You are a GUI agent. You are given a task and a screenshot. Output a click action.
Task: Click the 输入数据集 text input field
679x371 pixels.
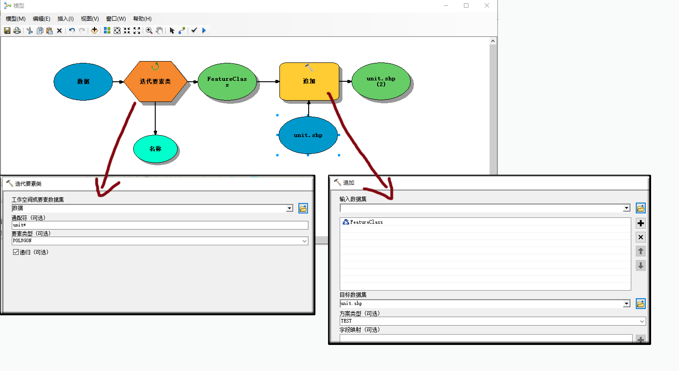[x=481, y=208]
